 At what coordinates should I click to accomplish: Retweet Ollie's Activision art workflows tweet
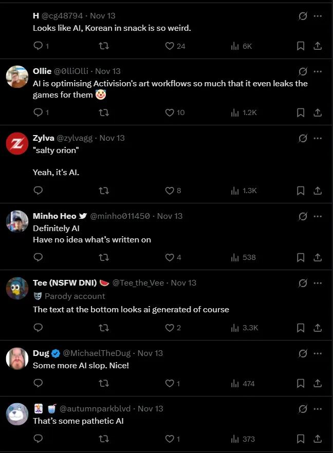(103, 112)
